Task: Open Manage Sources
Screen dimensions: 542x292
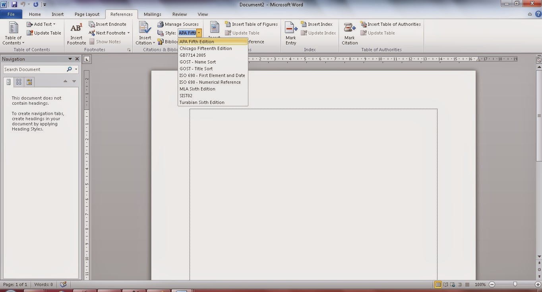Action: pyautogui.click(x=178, y=24)
